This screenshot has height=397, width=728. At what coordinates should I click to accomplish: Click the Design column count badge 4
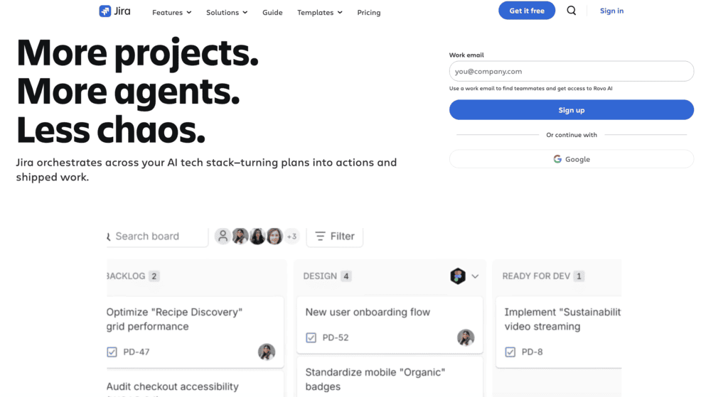346,276
